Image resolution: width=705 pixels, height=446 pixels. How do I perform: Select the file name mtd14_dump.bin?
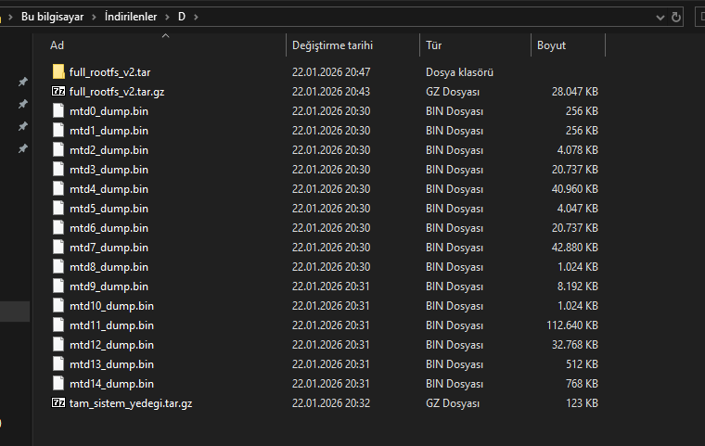point(111,384)
